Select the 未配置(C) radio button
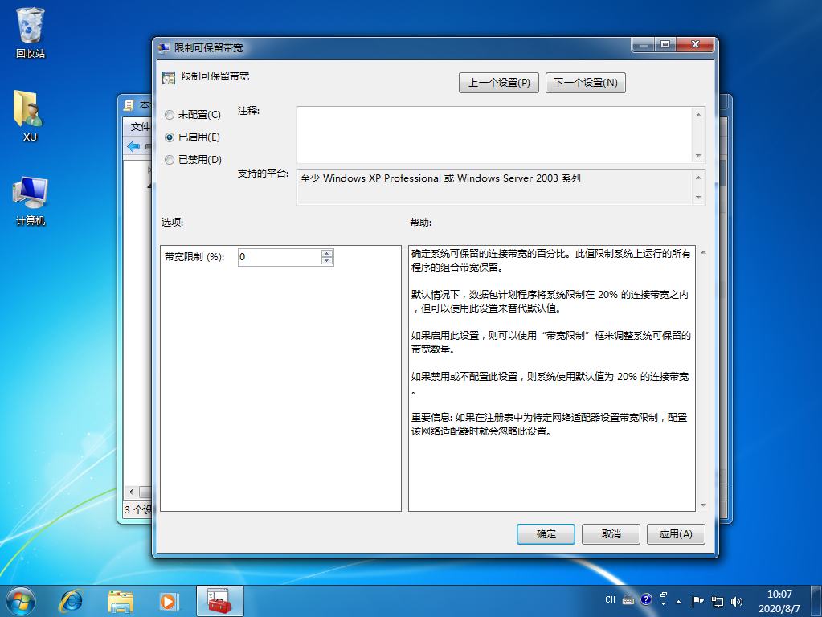Screen dimensions: 822x617 tap(170, 115)
